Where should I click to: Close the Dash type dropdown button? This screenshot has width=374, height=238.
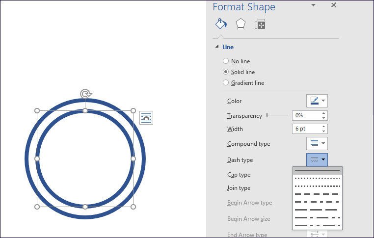tap(317, 159)
